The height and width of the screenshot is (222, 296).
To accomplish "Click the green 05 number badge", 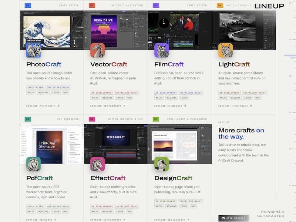I will coord(28,119).
